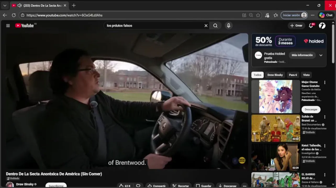Mute tab using speaker icon

19,5
